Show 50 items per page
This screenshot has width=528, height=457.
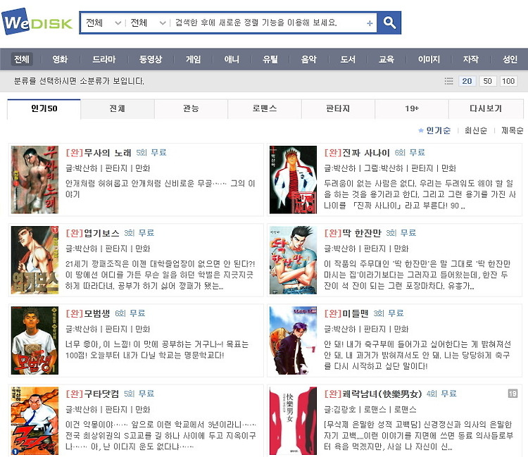point(488,81)
